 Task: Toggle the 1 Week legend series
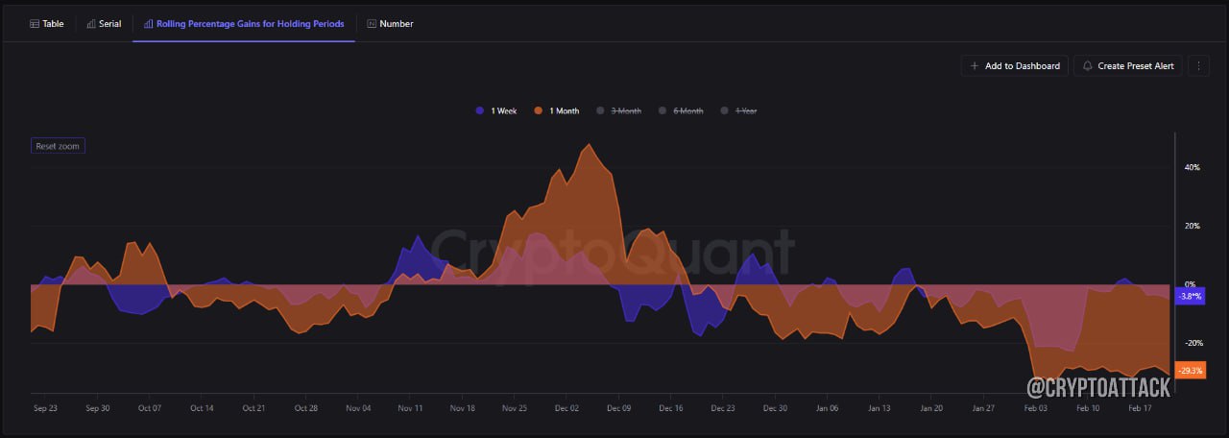point(495,111)
